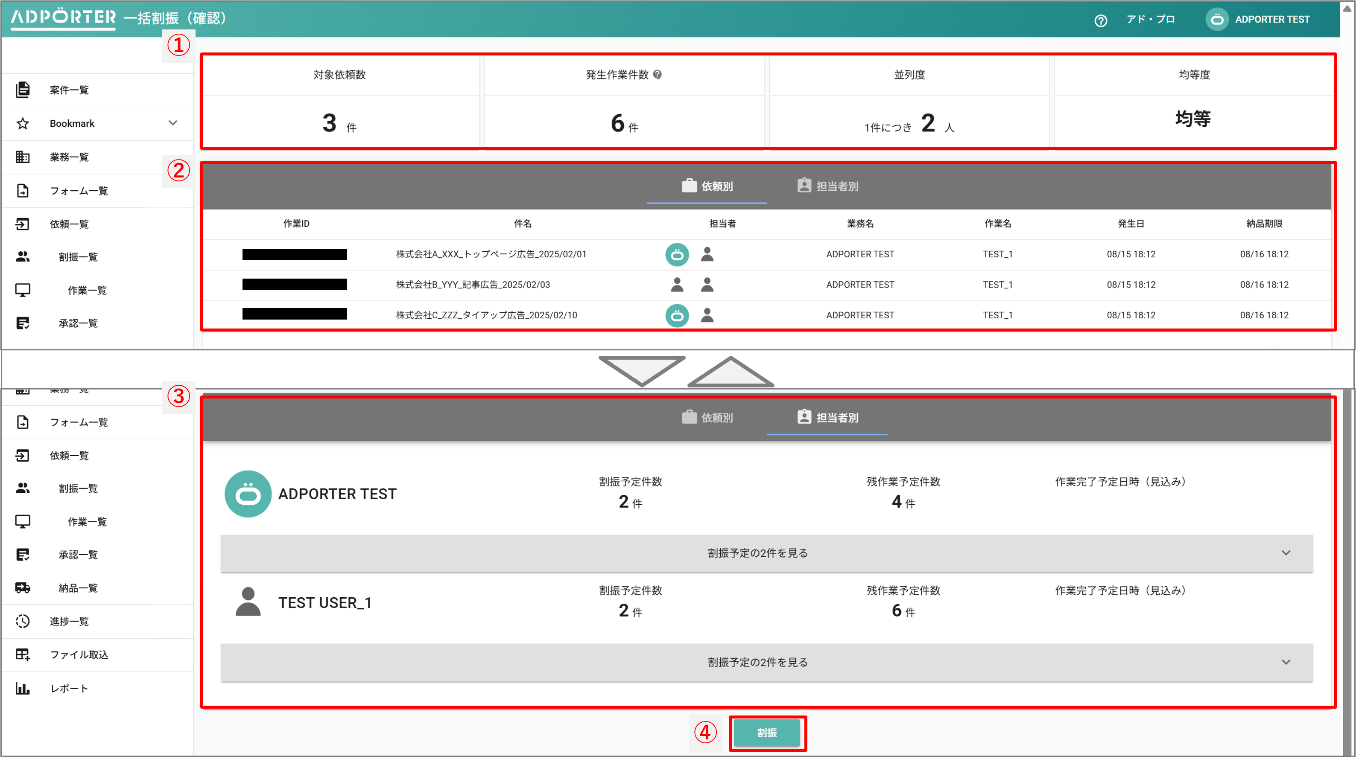Click the レポート bar chart icon
1356x762 pixels.
tap(23, 688)
